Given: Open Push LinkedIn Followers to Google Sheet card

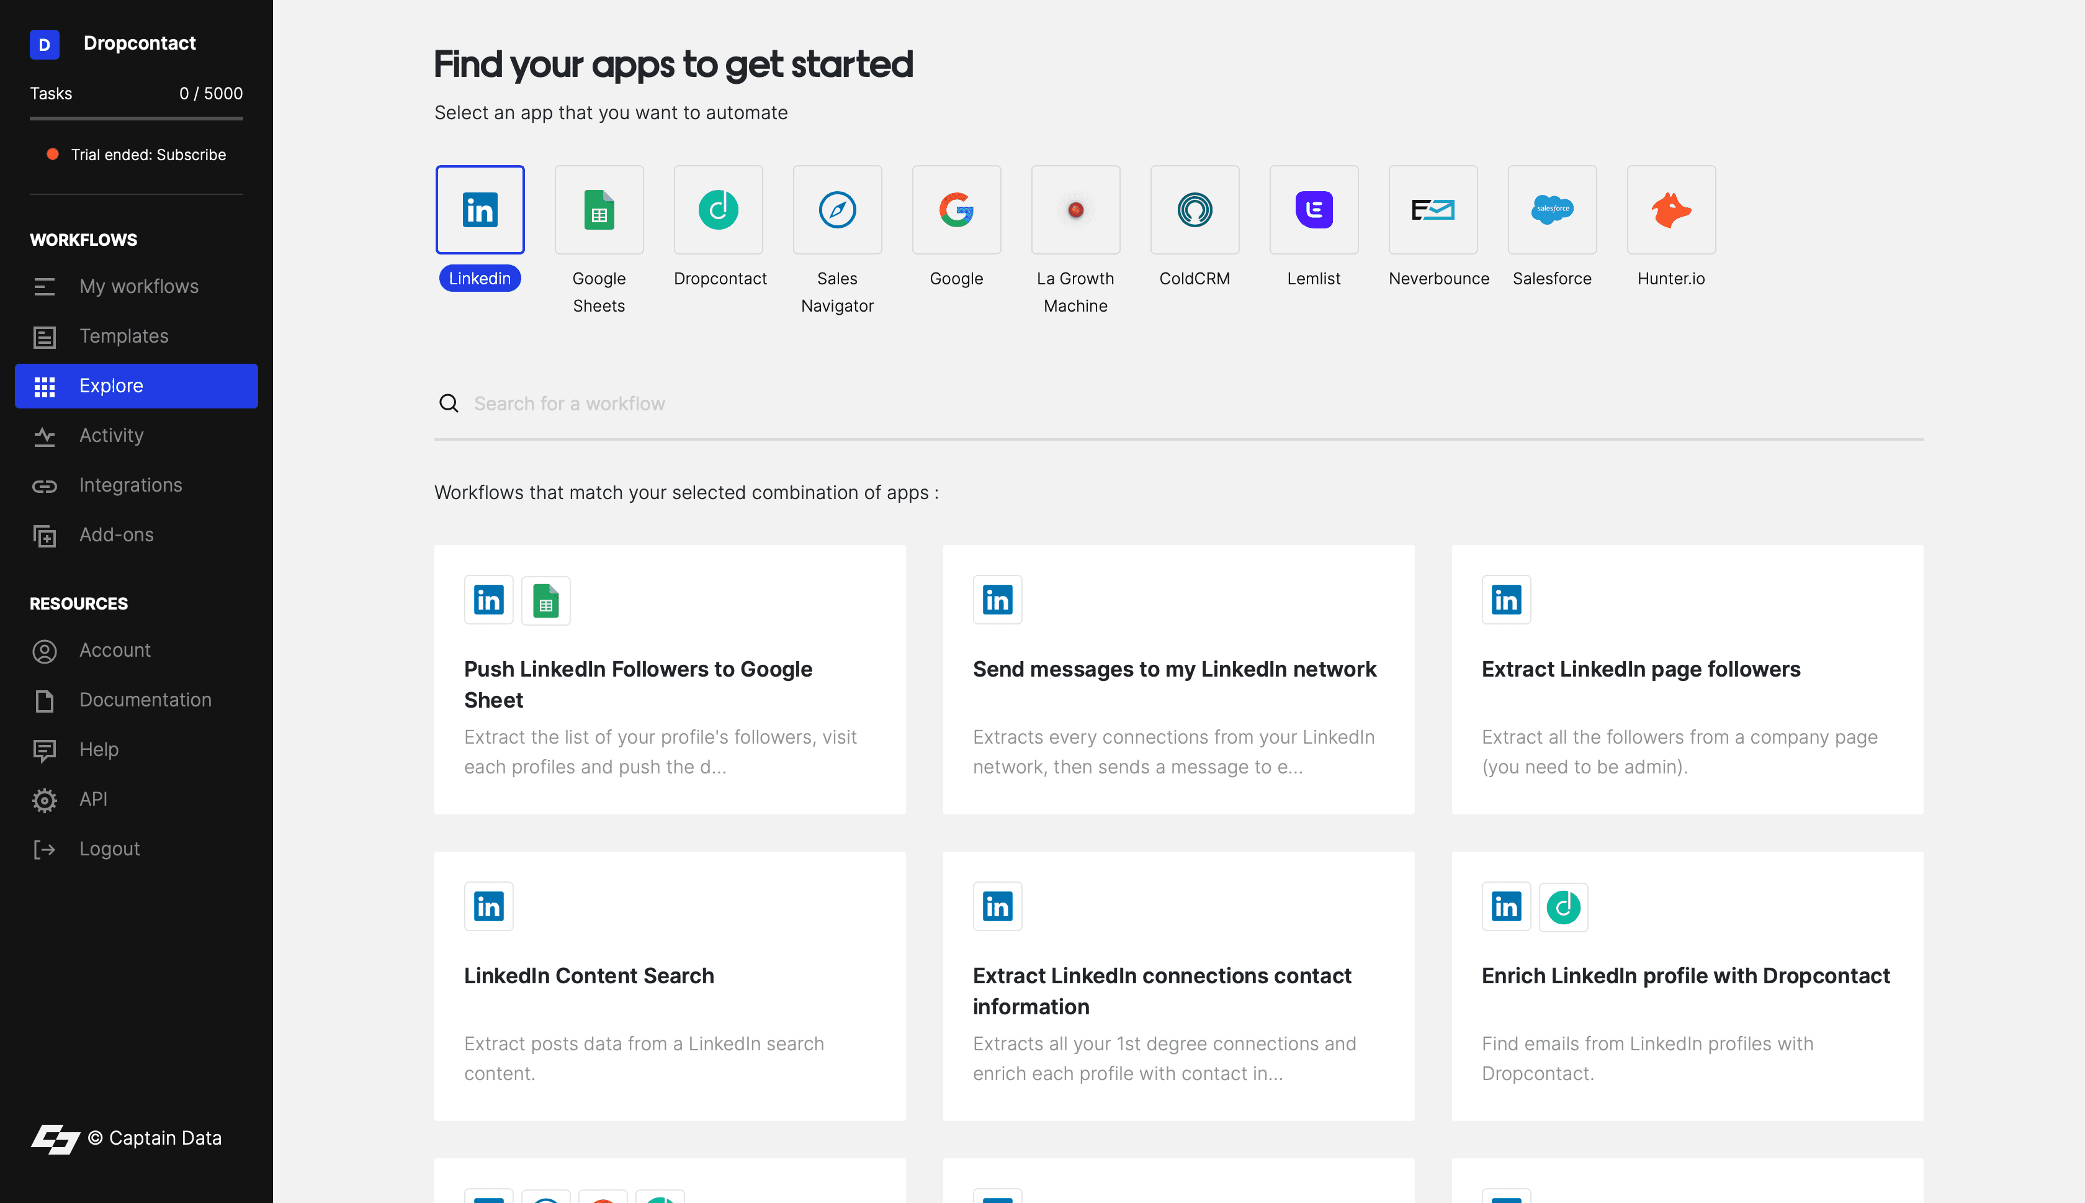Looking at the screenshot, I should [x=670, y=679].
